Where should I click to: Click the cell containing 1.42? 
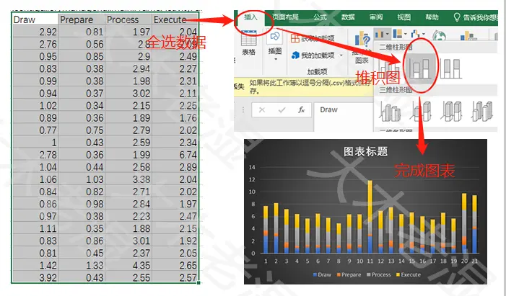(x=35, y=266)
